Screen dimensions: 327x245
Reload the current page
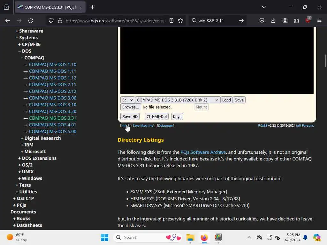[31, 21]
